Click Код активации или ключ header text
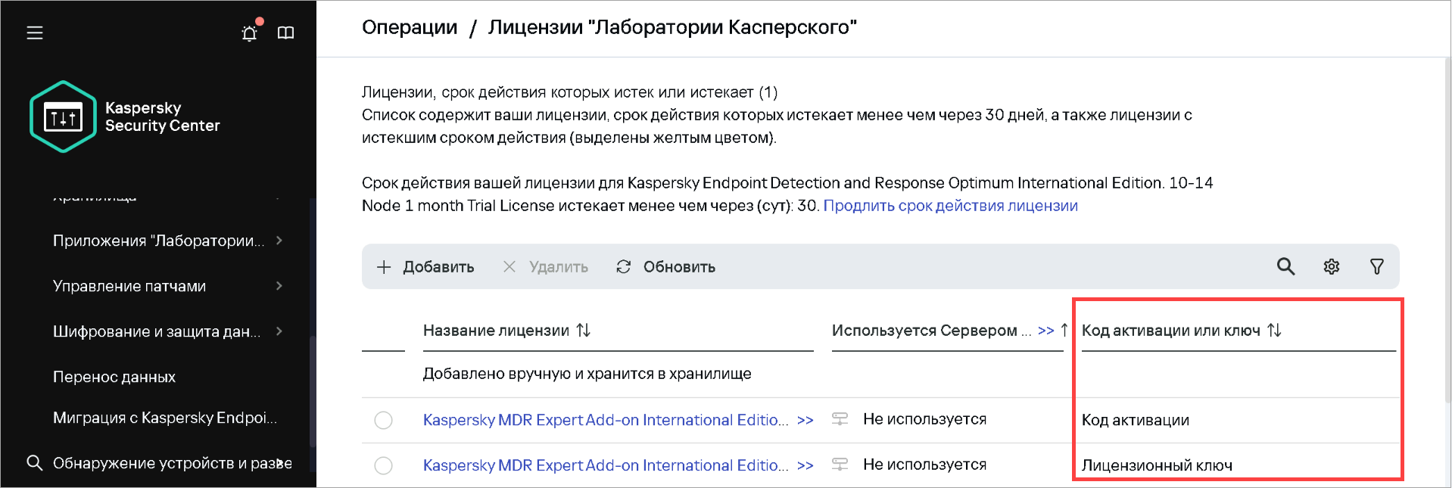The height and width of the screenshot is (488, 1452). coord(1171,331)
